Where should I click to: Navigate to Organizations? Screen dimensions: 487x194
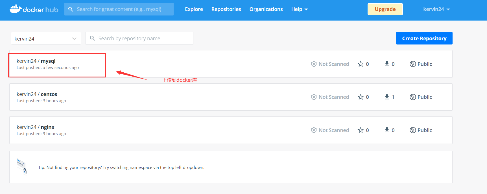point(266,9)
